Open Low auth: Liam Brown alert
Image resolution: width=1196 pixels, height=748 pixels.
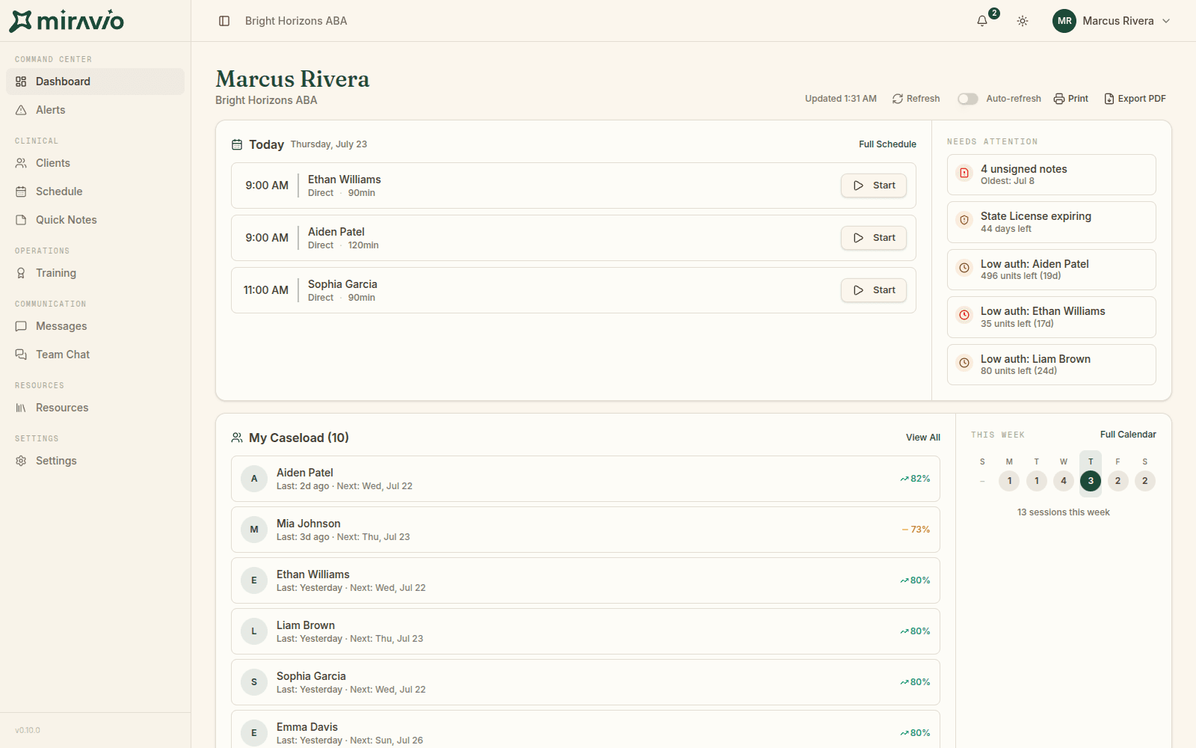(1051, 364)
